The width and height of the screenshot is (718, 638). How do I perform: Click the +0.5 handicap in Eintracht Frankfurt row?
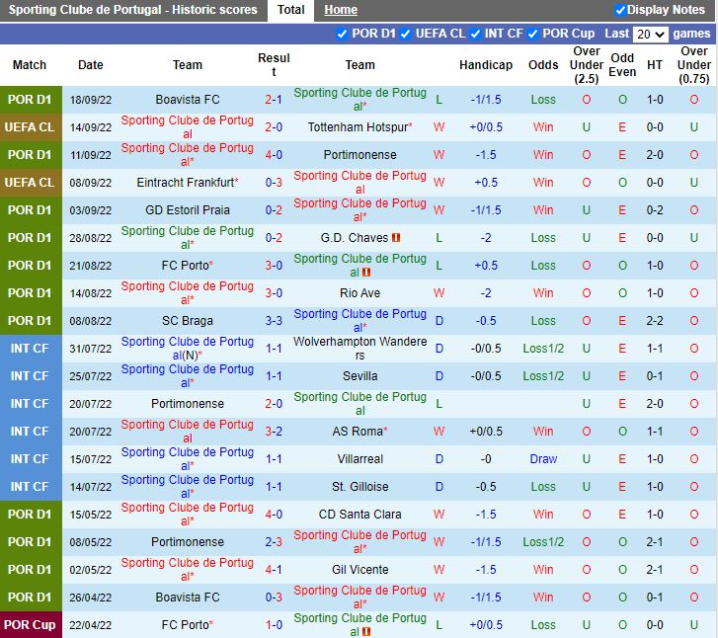[486, 183]
